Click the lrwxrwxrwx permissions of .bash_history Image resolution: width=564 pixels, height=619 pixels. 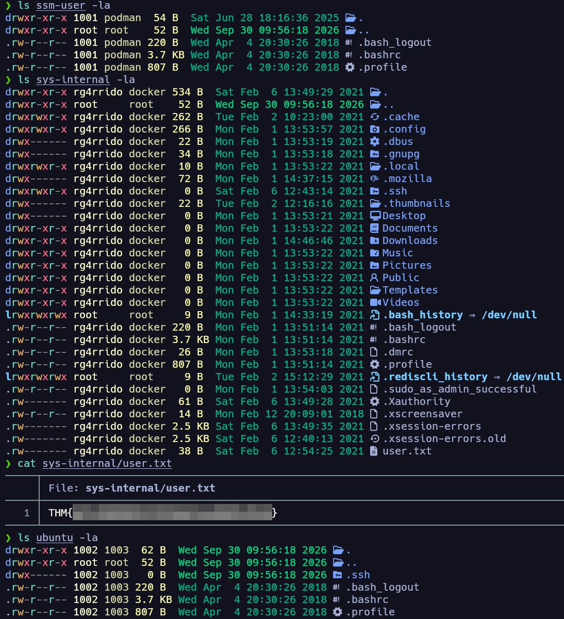(x=36, y=315)
